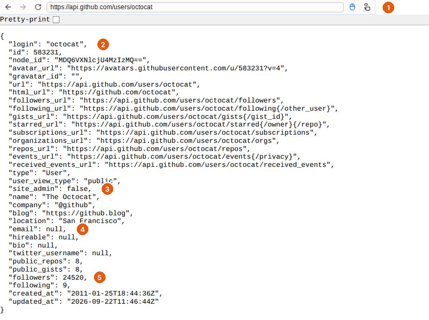The width and height of the screenshot is (429, 320).
Task: Click the "site_admin": false line
Action: pyautogui.click(x=50, y=189)
